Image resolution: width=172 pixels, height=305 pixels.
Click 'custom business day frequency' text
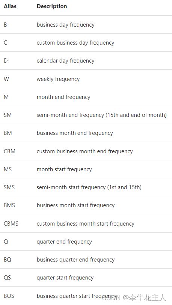pos(75,43)
